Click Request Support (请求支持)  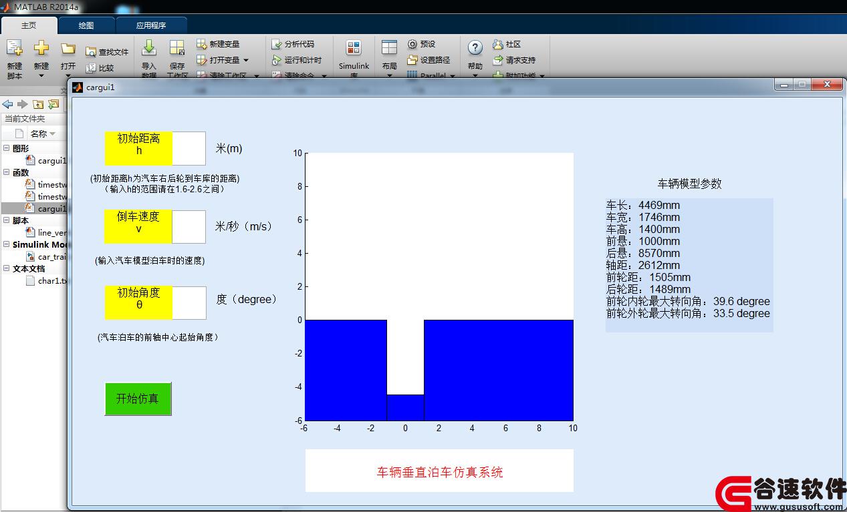pyautogui.click(x=514, y=60)
